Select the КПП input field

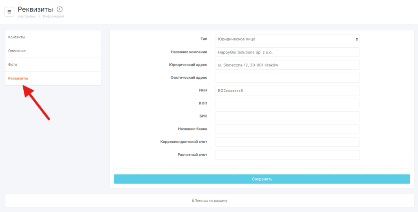tap(287, 104)
